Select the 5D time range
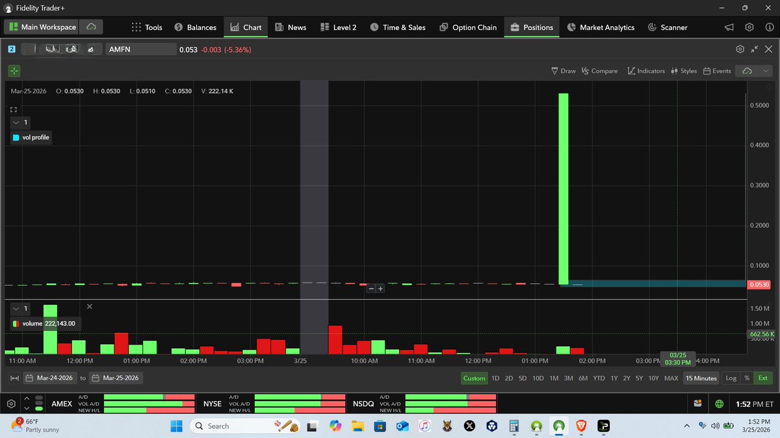Screen dimensions: 780x438 (x=523, y=378)
